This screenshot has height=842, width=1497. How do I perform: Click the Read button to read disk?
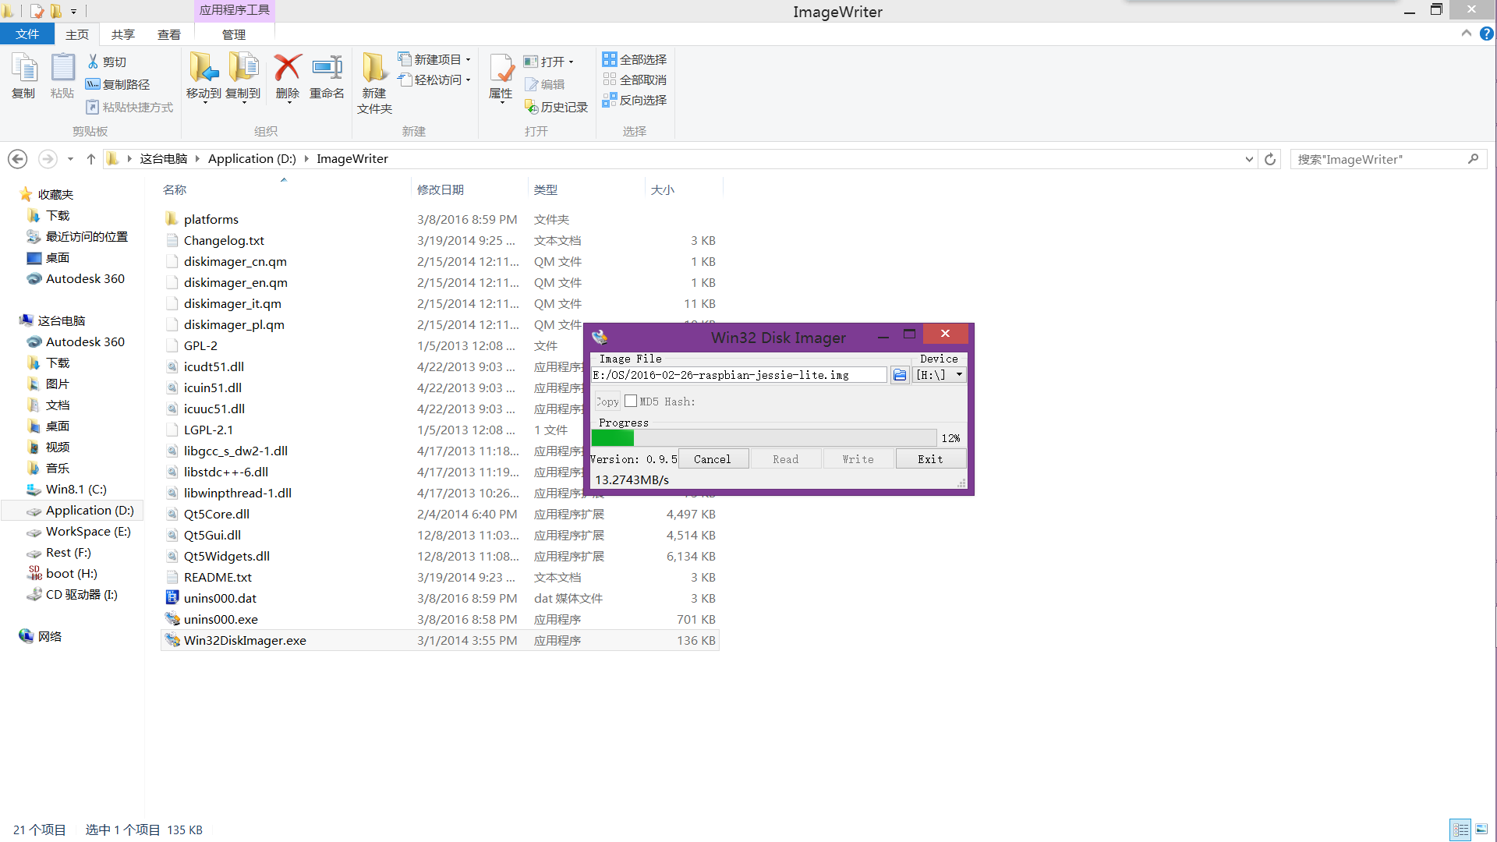784,458
